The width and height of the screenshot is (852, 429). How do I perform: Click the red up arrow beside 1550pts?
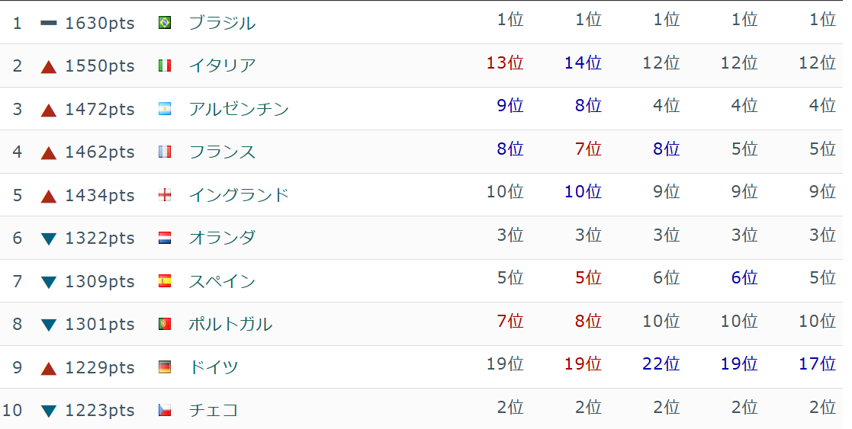[49, 66]
